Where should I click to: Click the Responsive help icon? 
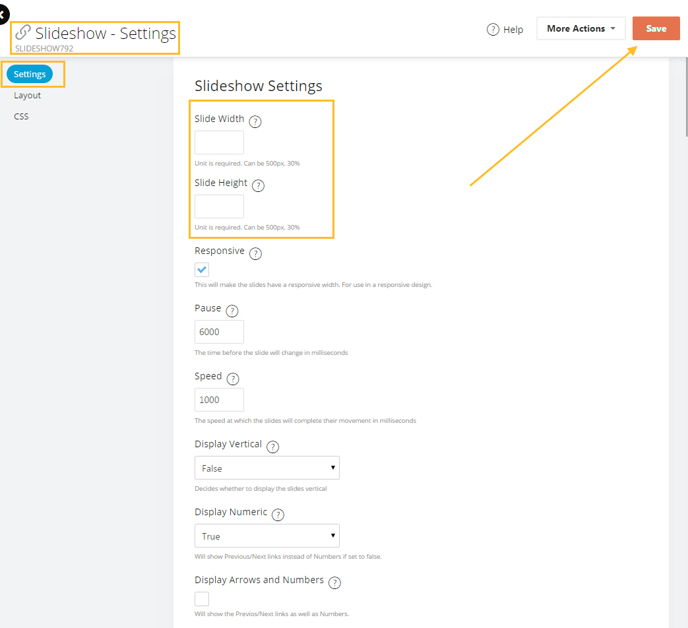pyautogui.click(x=255, y=253)
